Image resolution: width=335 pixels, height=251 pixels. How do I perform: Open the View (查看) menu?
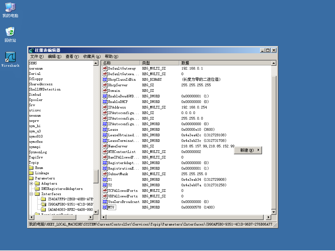72,56
